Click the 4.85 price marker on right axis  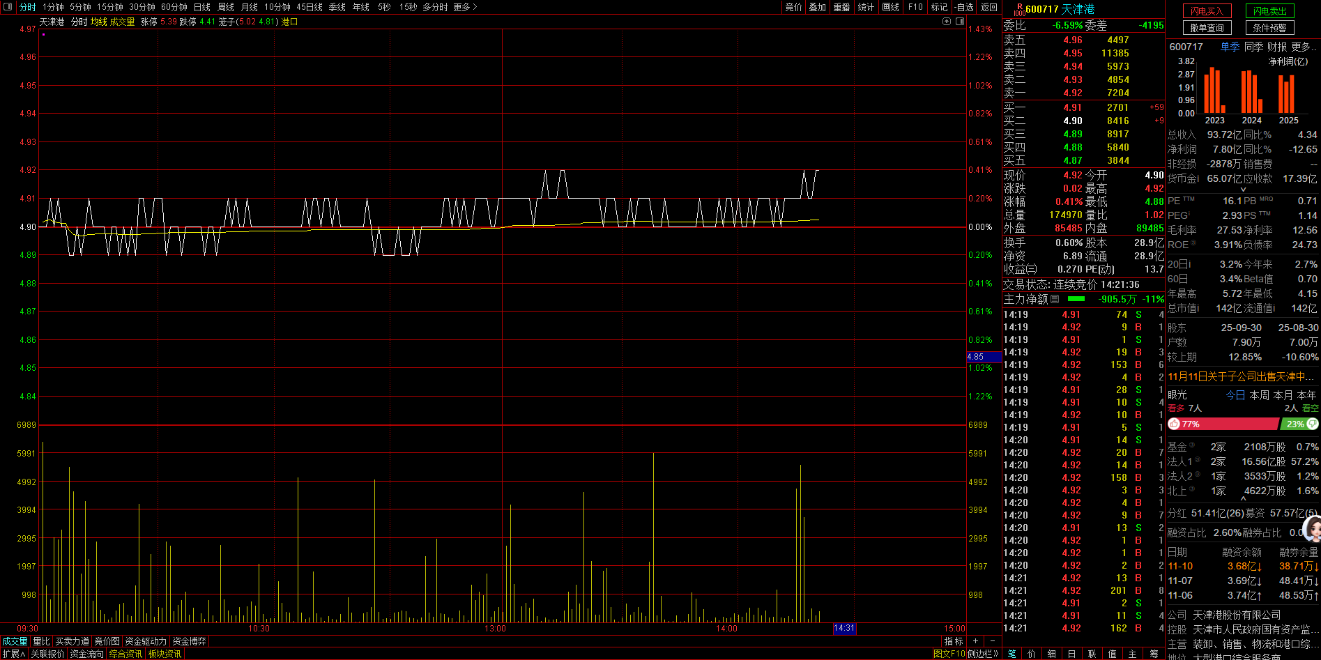[x=984, y=357]
